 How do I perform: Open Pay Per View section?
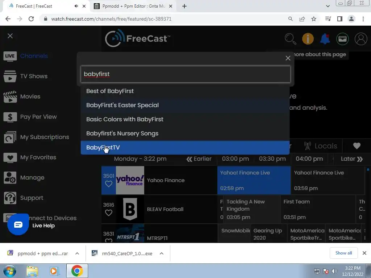pos(38,117)
